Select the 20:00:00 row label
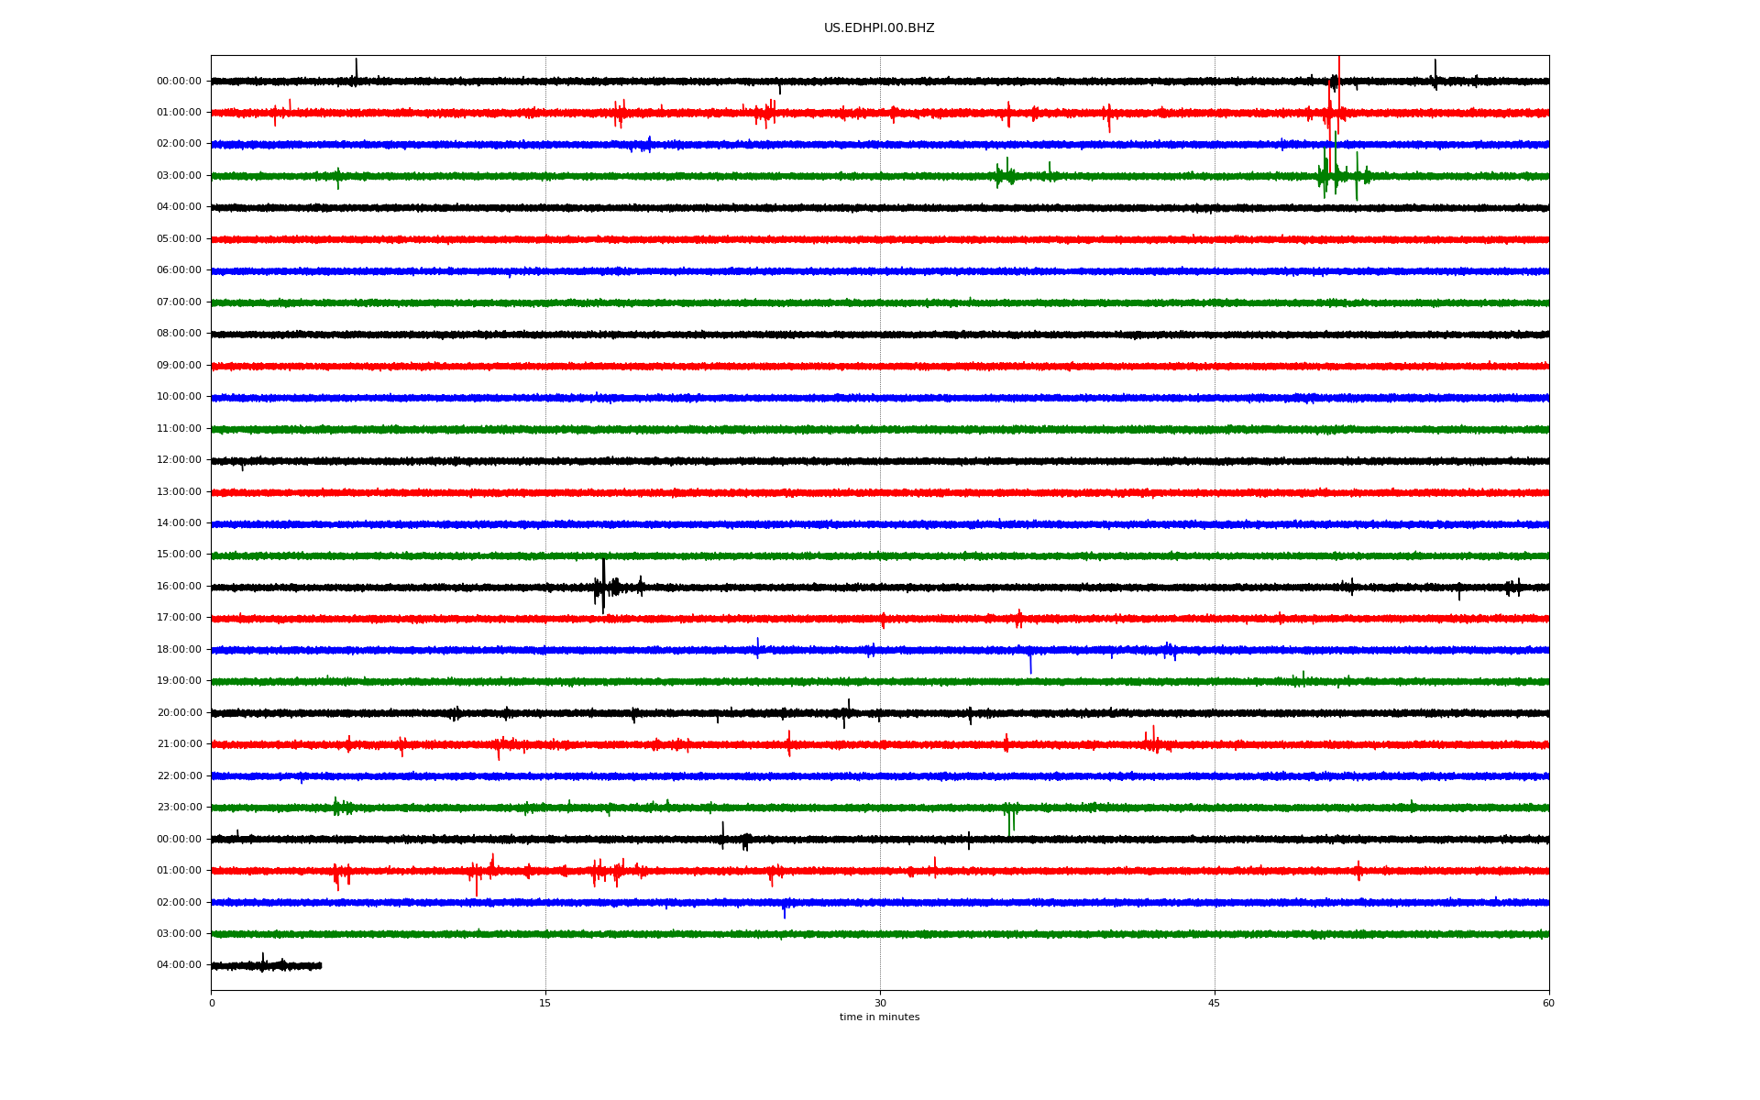The width and height of the screenshot is (1760, 1100). [179, 713]
